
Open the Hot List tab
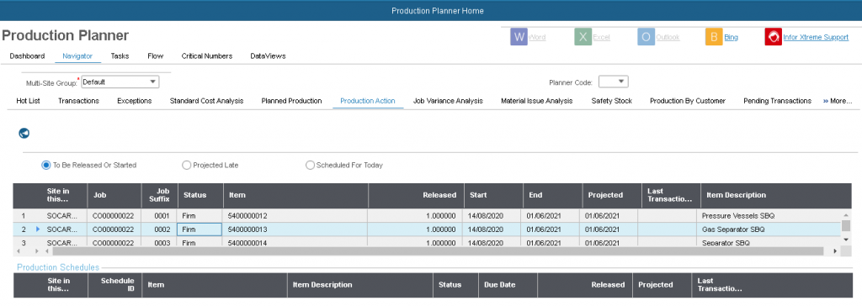point(28,101)
